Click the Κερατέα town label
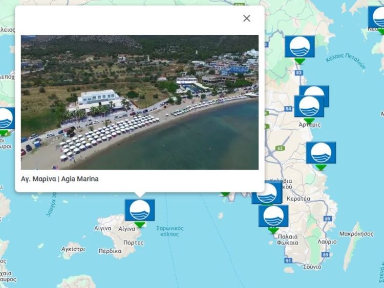 coord(298,199)
